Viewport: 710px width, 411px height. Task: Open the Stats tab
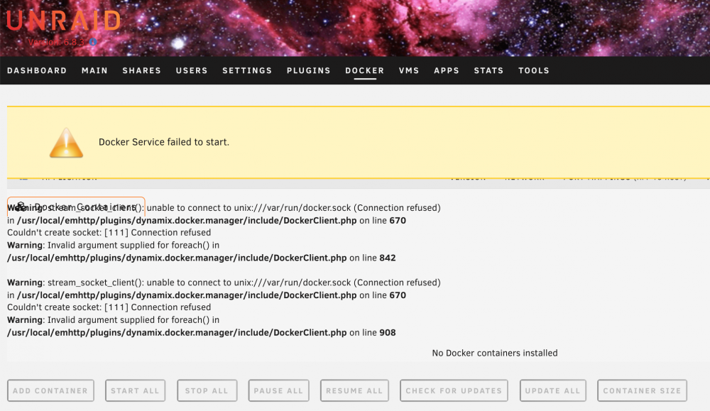[x=488, y=70]
